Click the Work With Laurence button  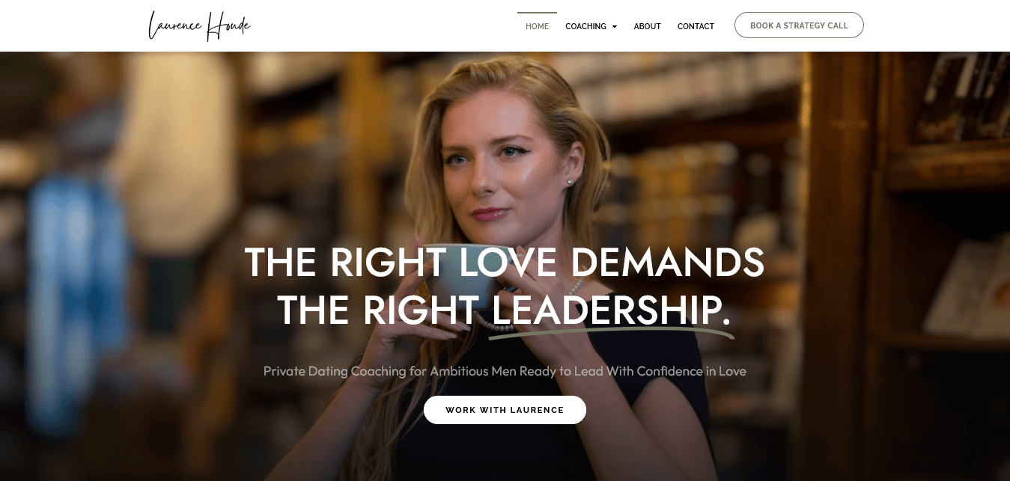505,410
